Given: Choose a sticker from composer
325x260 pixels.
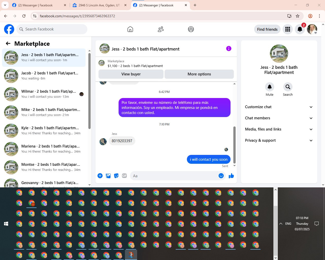Looking at the screenshot, I should pos(116,176).
